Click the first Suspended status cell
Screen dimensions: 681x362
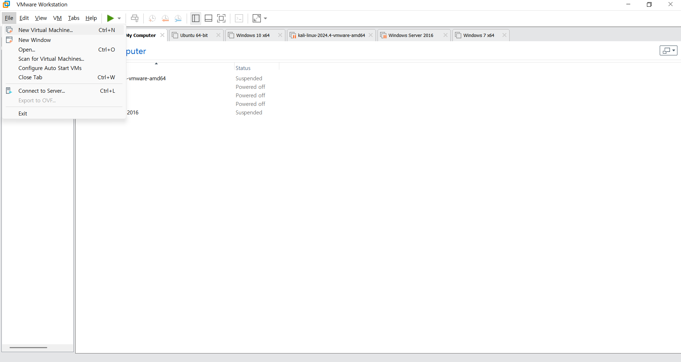pos(249,78)
